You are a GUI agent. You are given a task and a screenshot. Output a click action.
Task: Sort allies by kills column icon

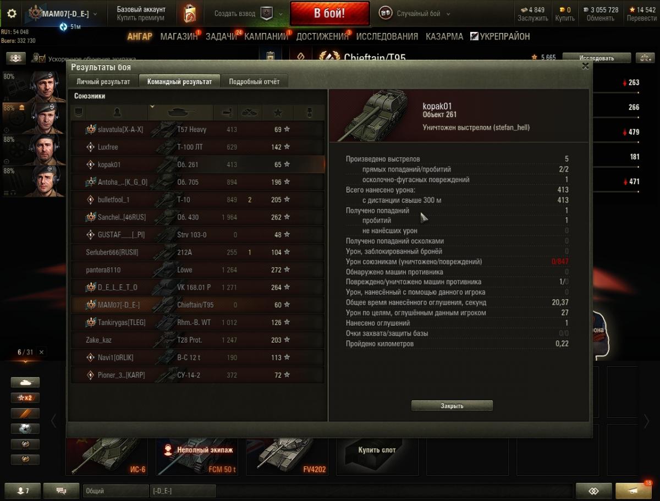point(250,112)
